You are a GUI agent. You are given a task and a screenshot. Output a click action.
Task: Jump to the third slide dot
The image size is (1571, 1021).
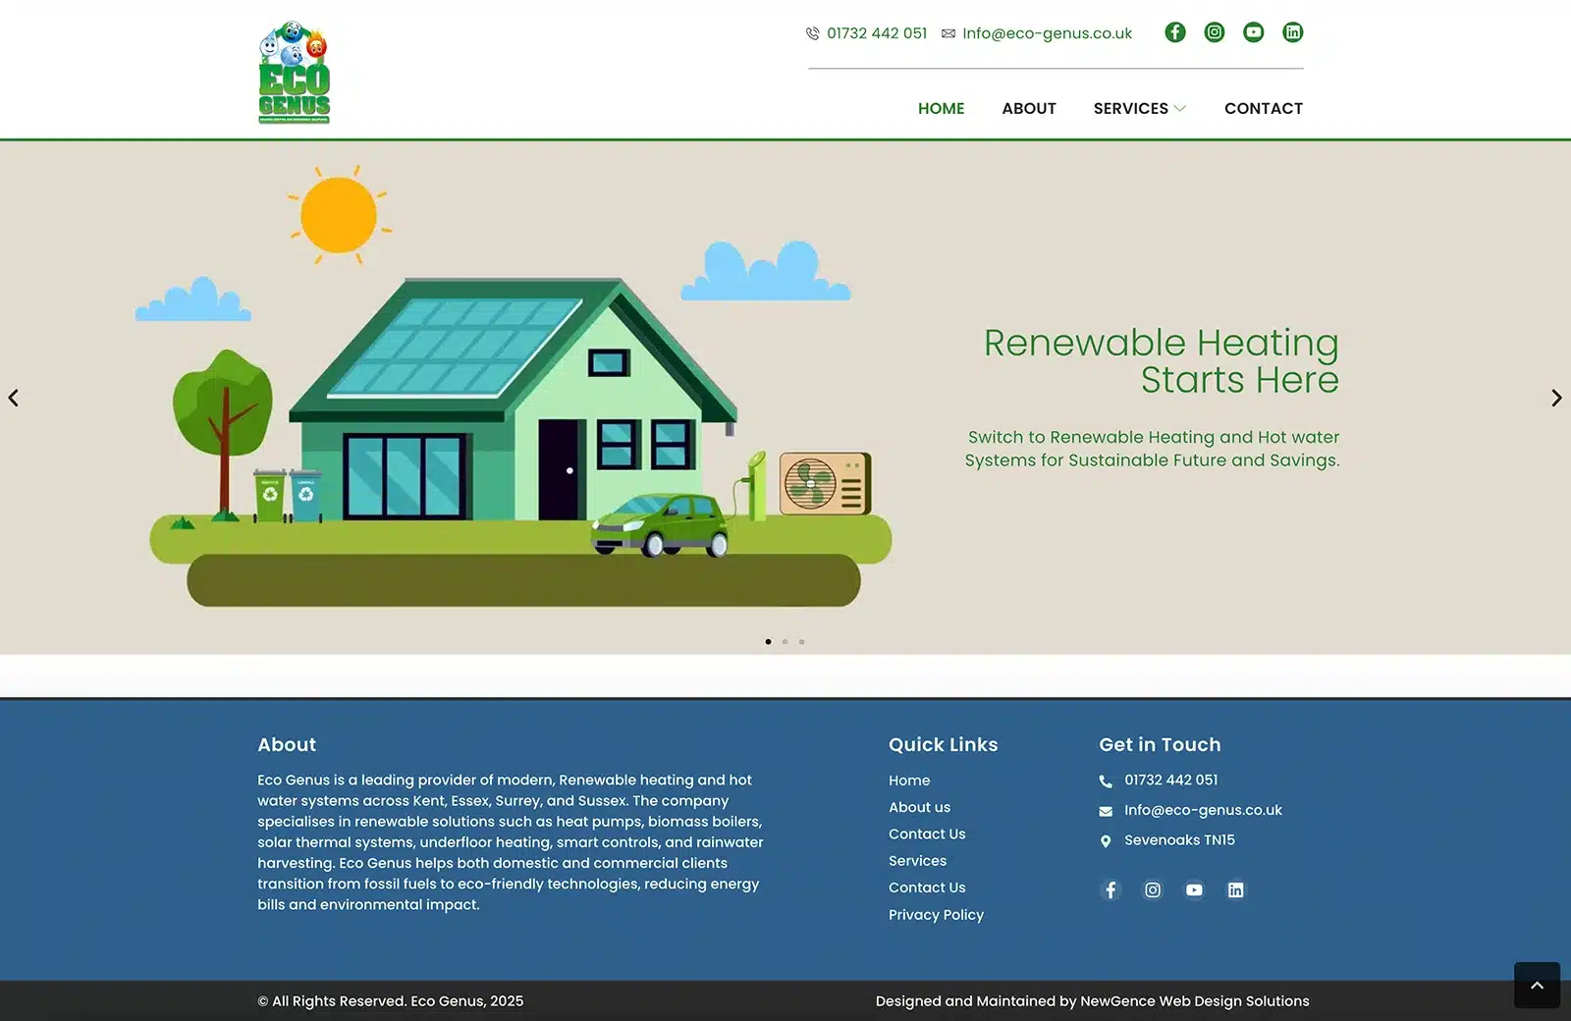click(x=801, y=642)
